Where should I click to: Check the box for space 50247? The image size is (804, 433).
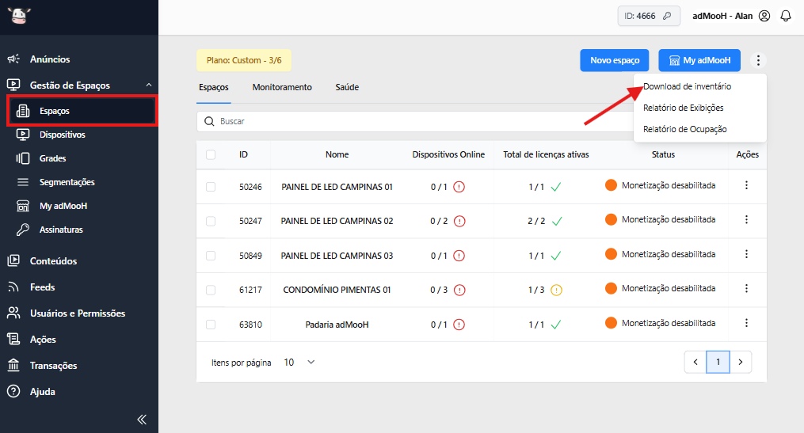pos(211,222)
